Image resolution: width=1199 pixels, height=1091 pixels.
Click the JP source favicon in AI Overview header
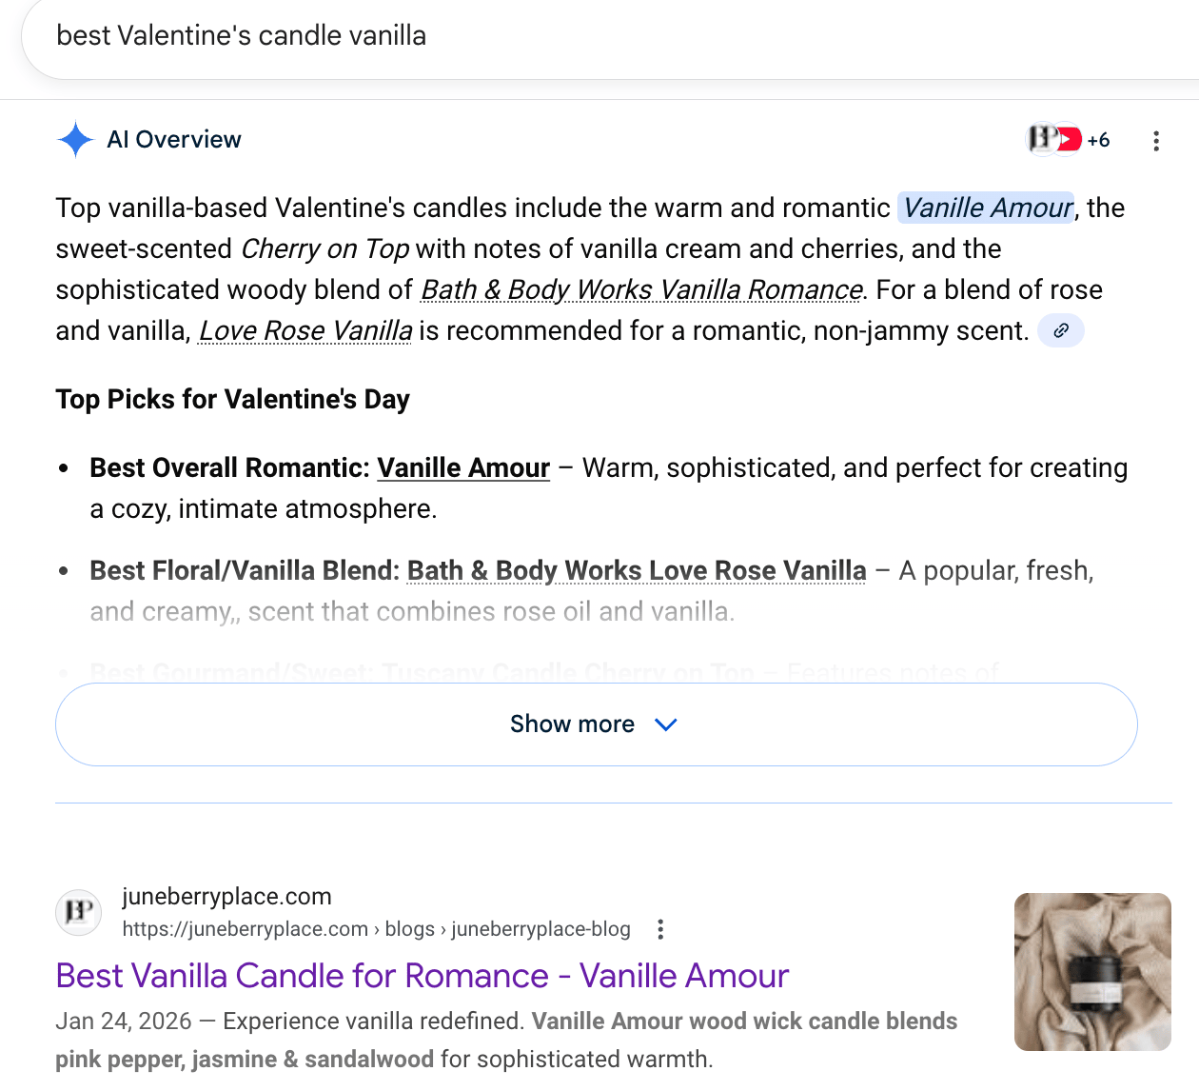(x=1043, y=140)
